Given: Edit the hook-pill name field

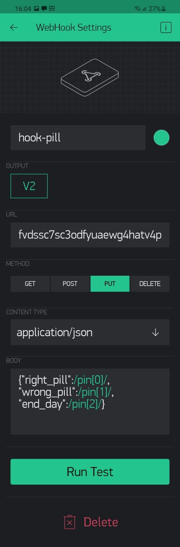Looking at the screenshot, I should [78, 138].
